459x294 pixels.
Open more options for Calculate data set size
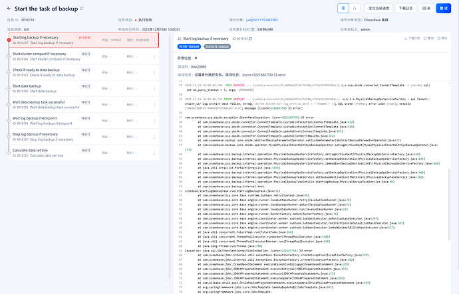pyautogui.click(x=154, y=152)
